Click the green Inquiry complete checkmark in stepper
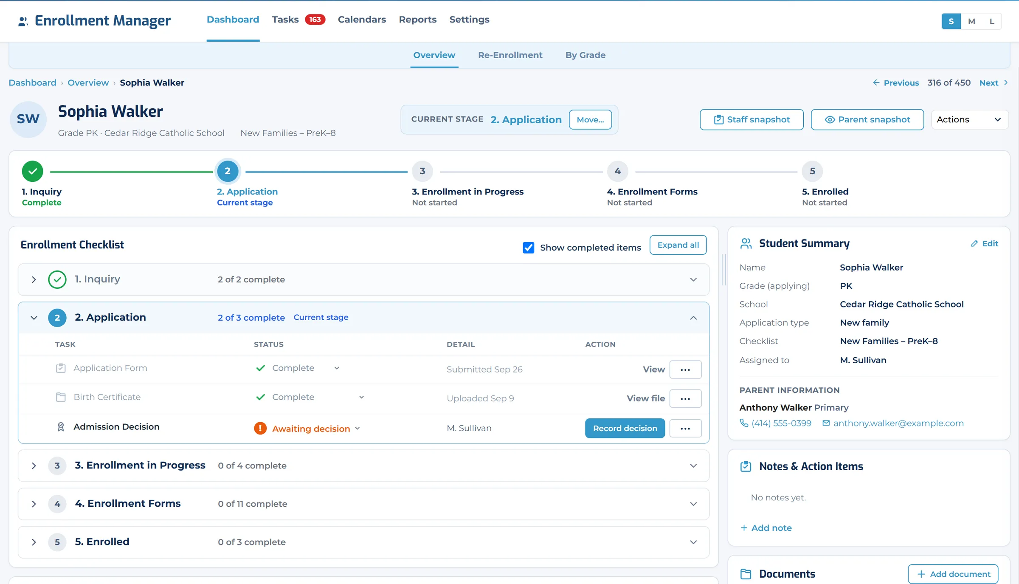This screenshot has height=584, width=1019. pos(33,172)
